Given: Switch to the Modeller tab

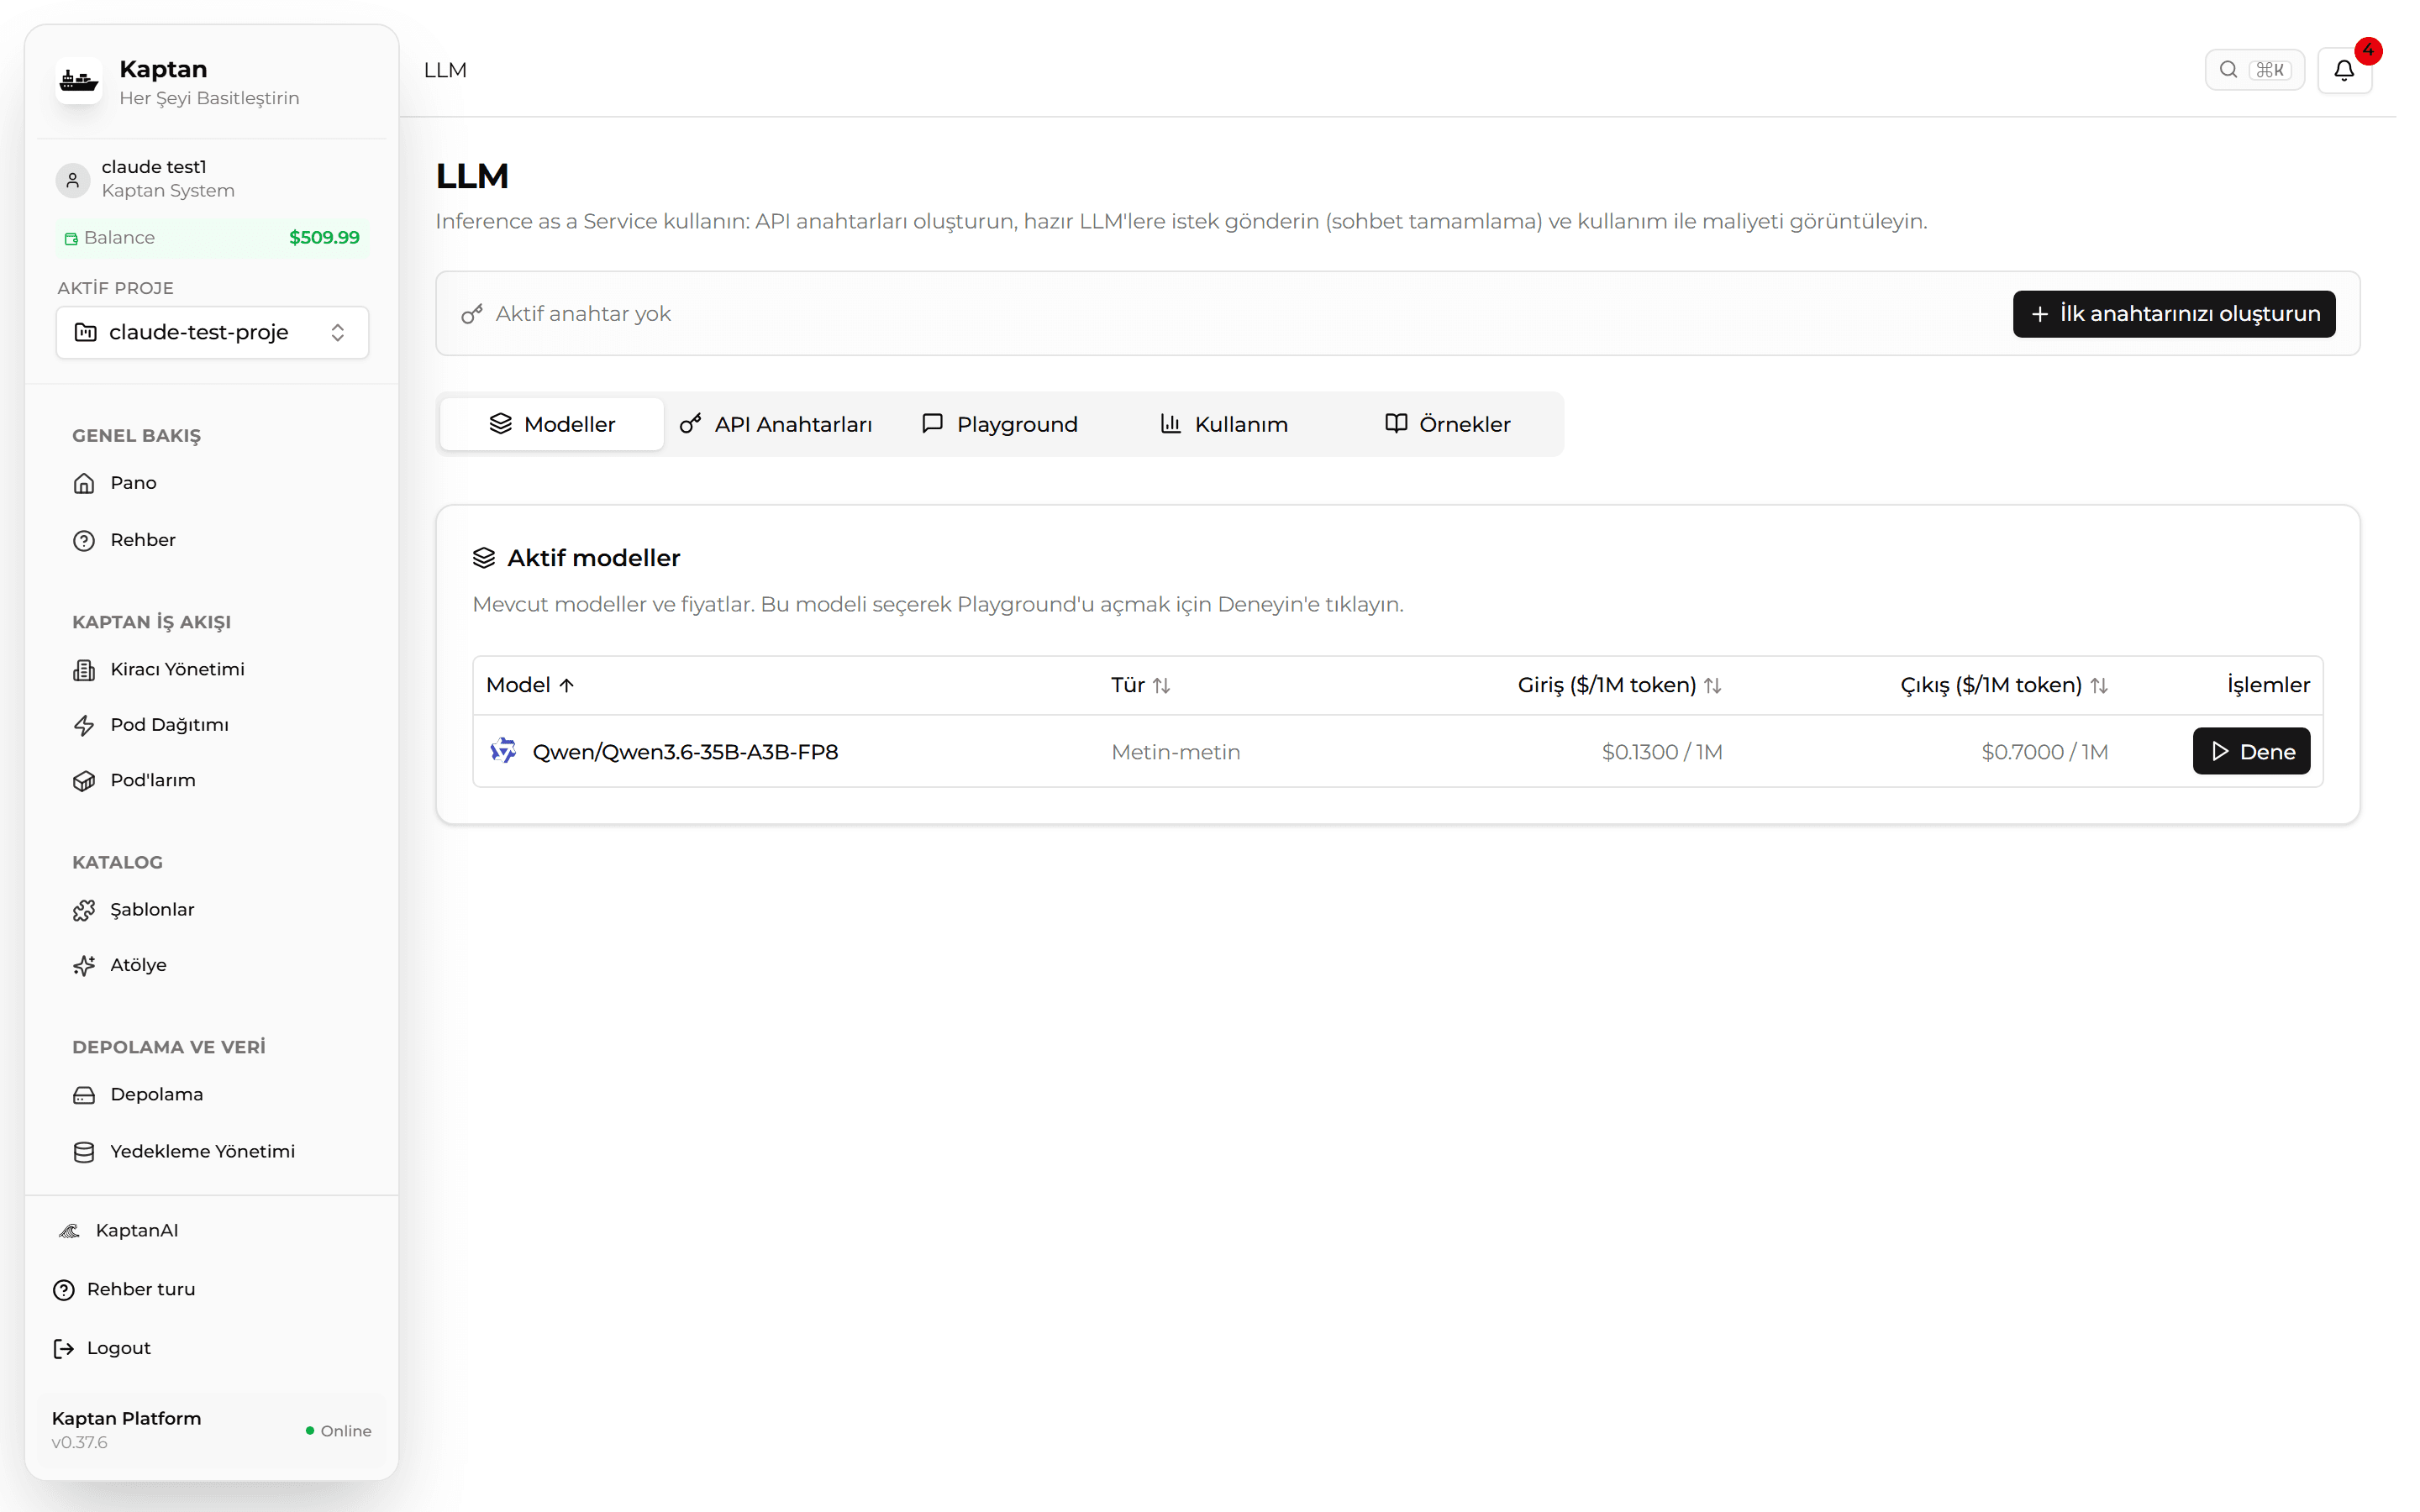Looking at the screenshot, I should point(552,424).
